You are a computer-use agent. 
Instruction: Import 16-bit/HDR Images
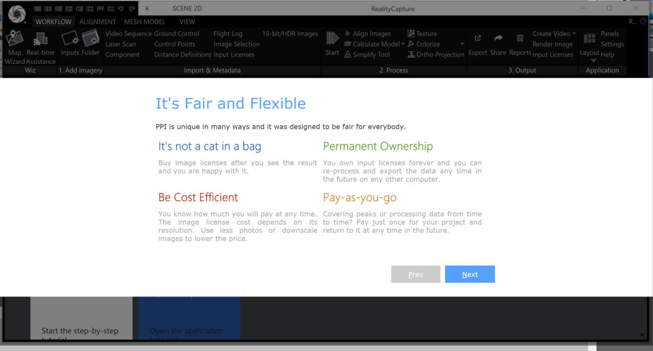pos(290,34)
